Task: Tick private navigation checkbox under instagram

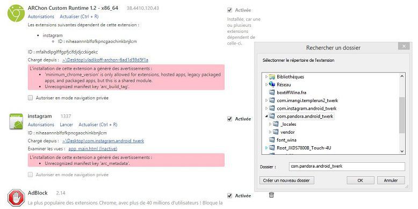Action: [31, 175]
